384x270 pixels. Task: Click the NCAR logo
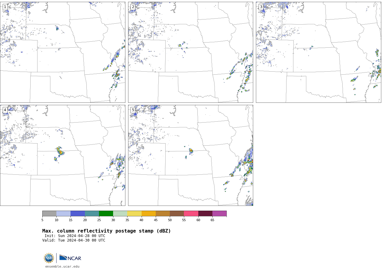point(70,258)
